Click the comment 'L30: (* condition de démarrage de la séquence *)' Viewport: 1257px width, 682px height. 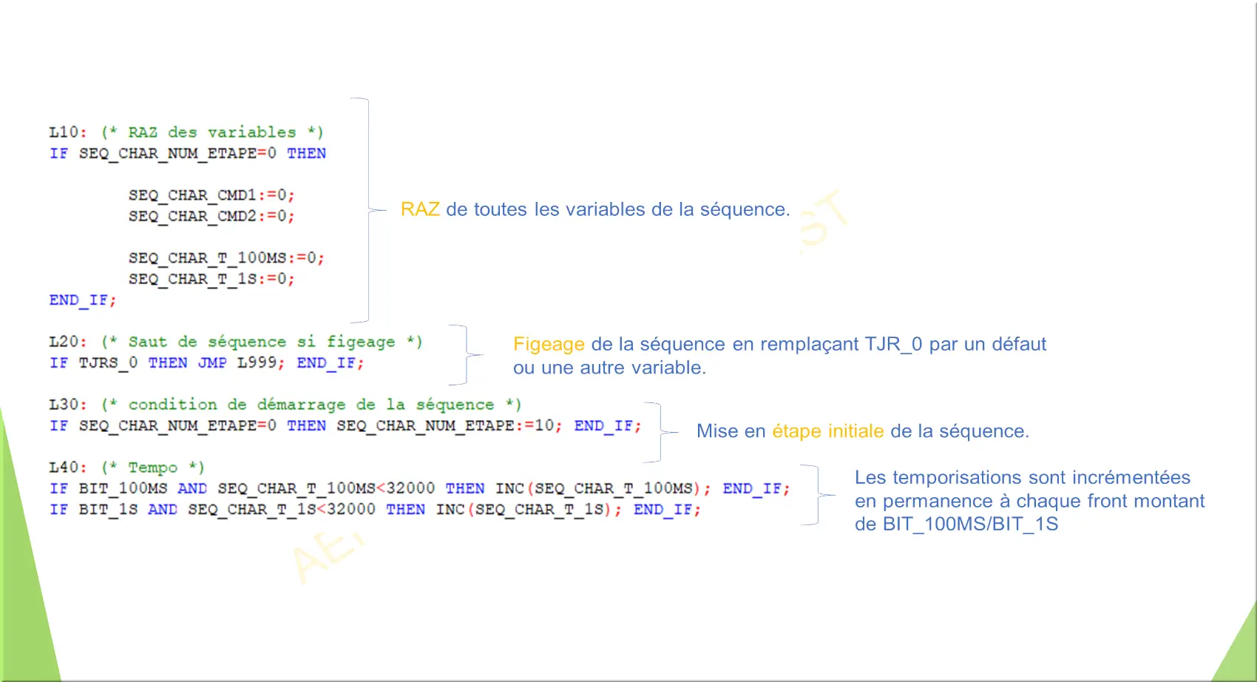point(285,405)
